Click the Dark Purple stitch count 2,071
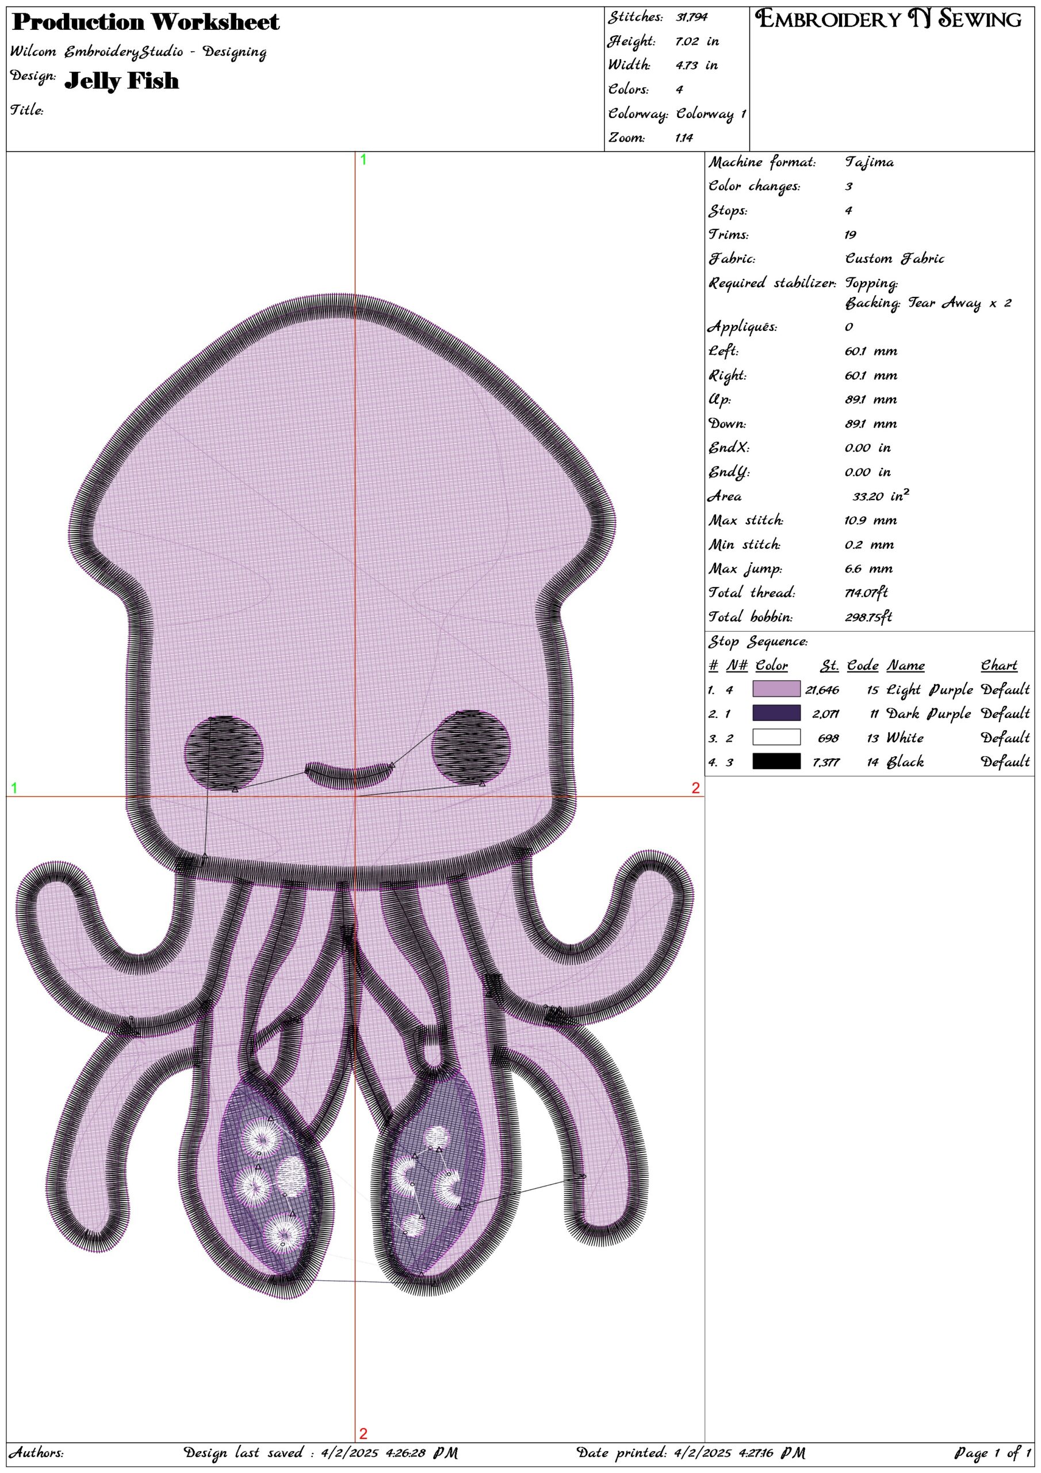This screenshot has width=1041, height=1473. pos(825,714)
